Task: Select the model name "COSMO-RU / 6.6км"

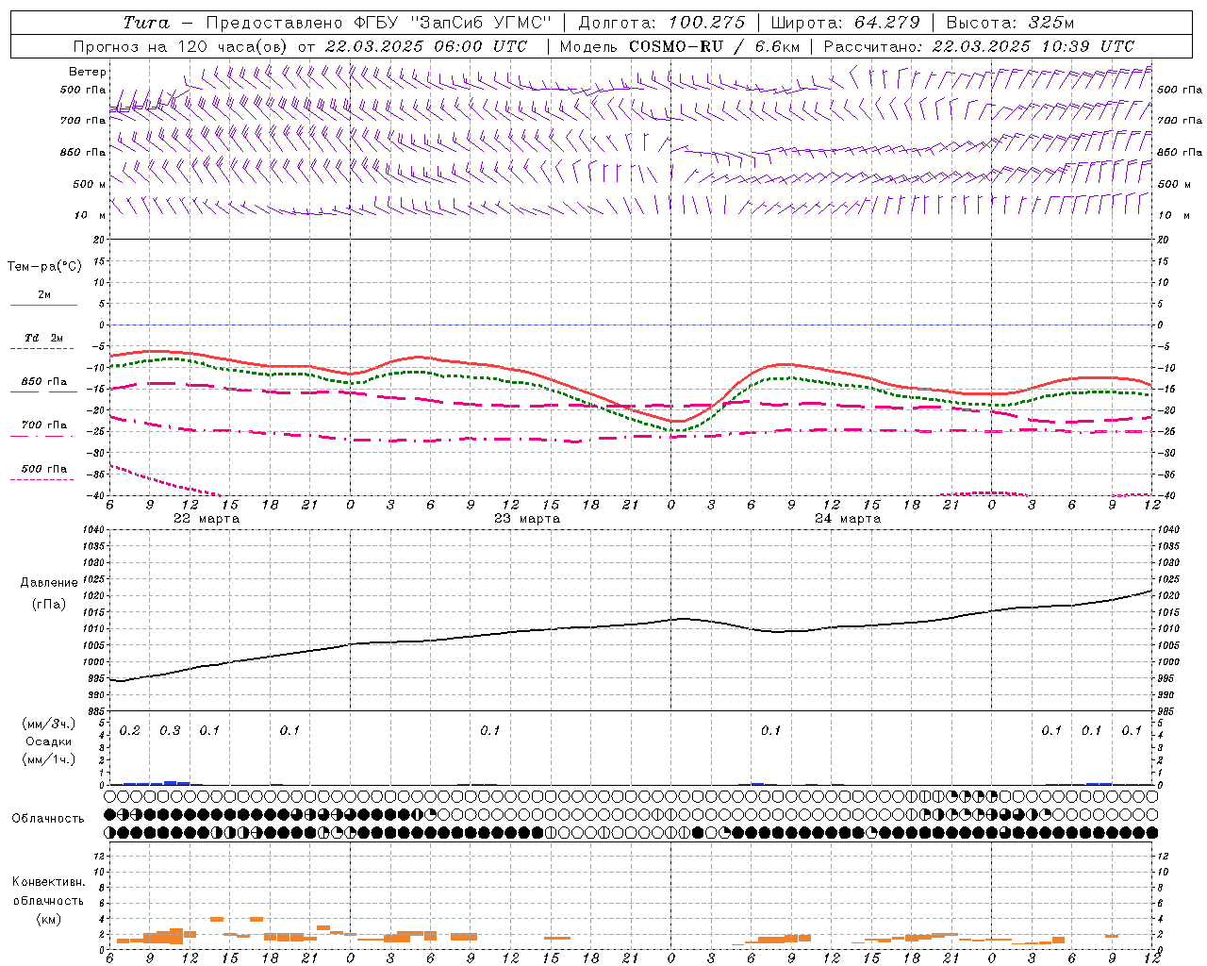Action: click(x=715, y=46)
